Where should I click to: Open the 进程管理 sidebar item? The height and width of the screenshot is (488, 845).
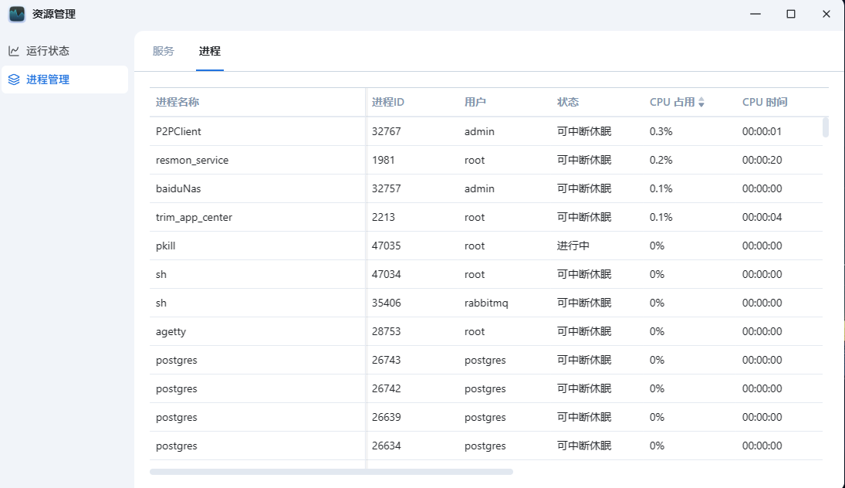tap(65, 80)
